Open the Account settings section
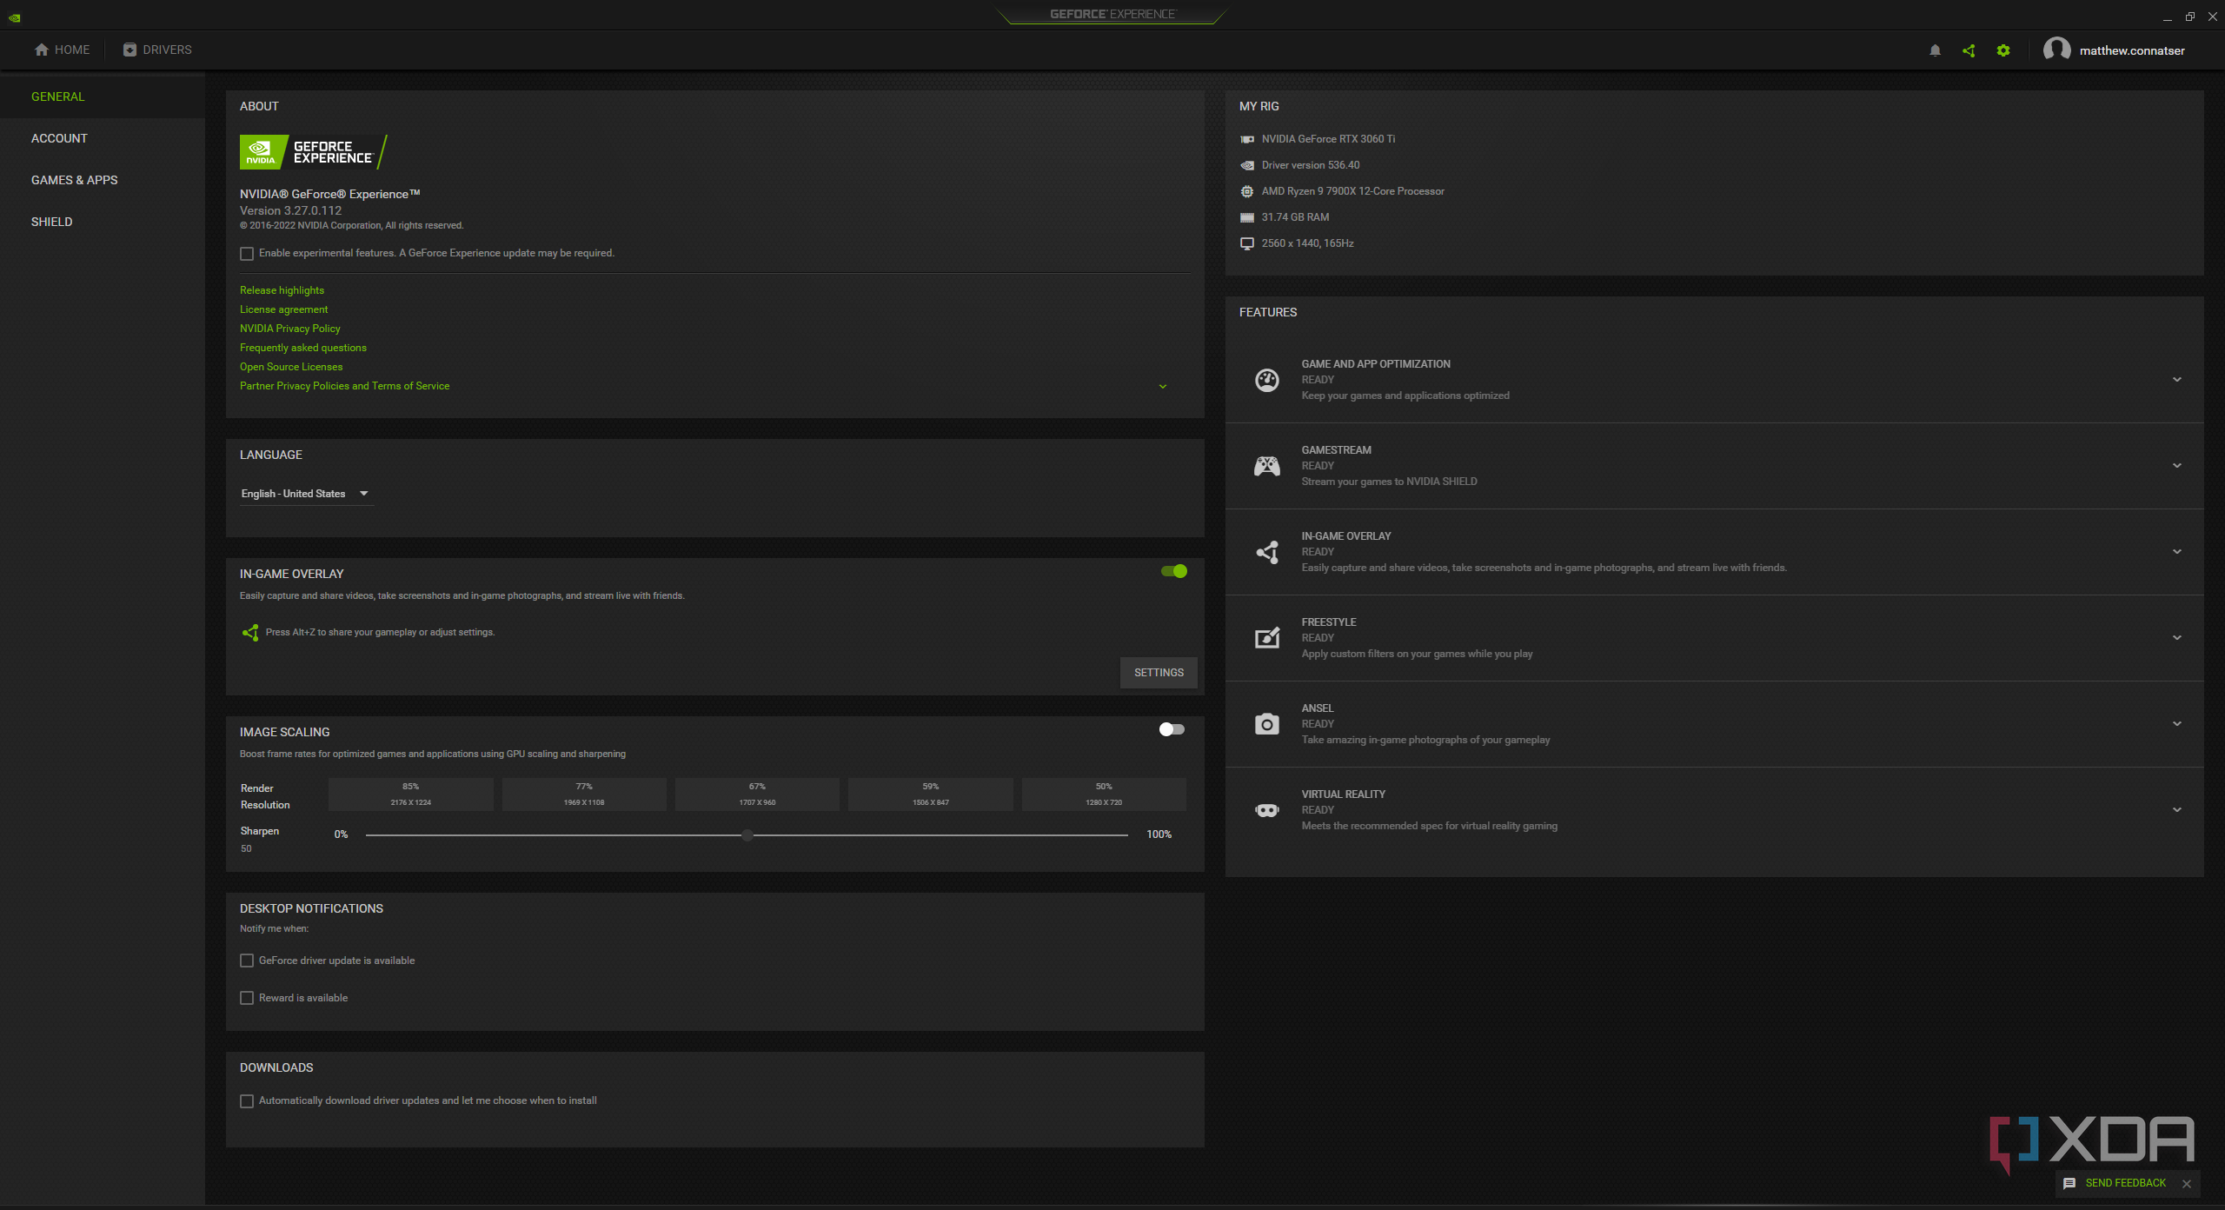 59,138
